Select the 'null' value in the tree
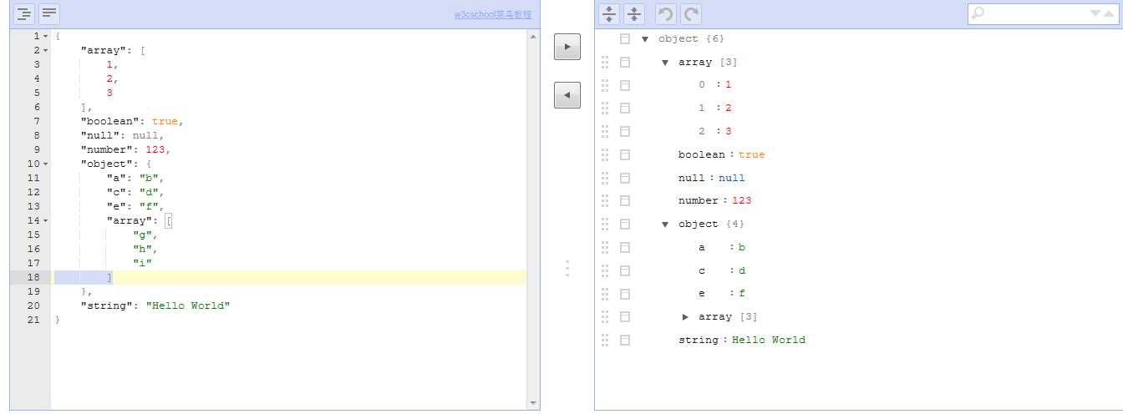The width and height of the screenshot is (1123, 414). tap(731, 178)
